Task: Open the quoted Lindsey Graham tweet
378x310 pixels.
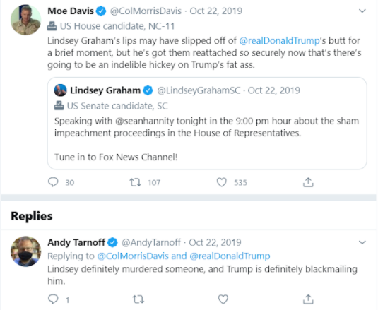Action: 207,124
